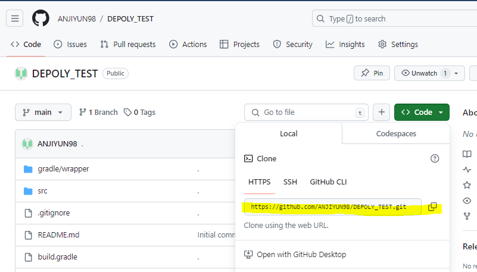This screenshot has height=272, width=477.
Task: Click the GitHub Octocat logo
Action: (x=40, y=18)
